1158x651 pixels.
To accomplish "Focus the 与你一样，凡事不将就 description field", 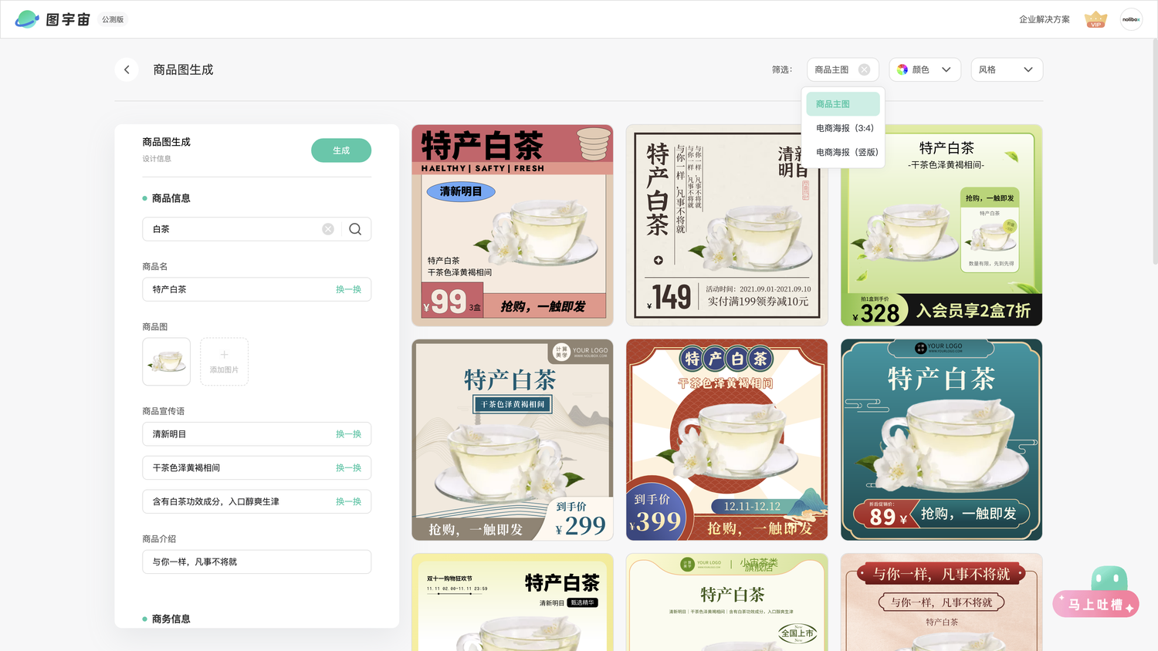I will pyautogui.click(x=256, y=562).
